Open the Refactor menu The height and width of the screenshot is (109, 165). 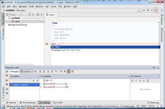tap(40, 7)
